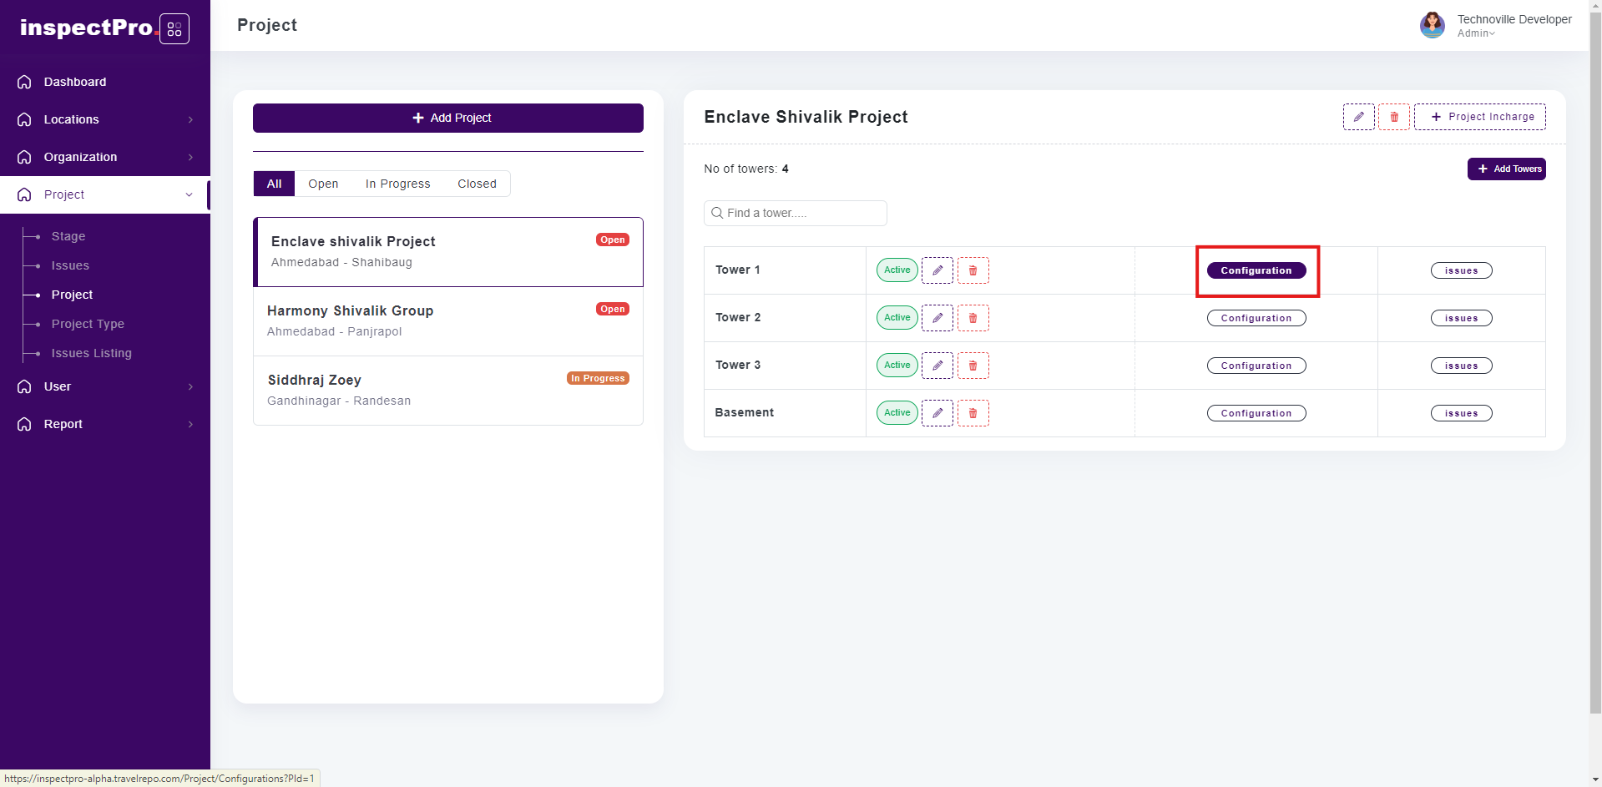1602x787 pixels.
Task: Click the Add Project button
Action: pyautogui.click(x=447, y=118)
